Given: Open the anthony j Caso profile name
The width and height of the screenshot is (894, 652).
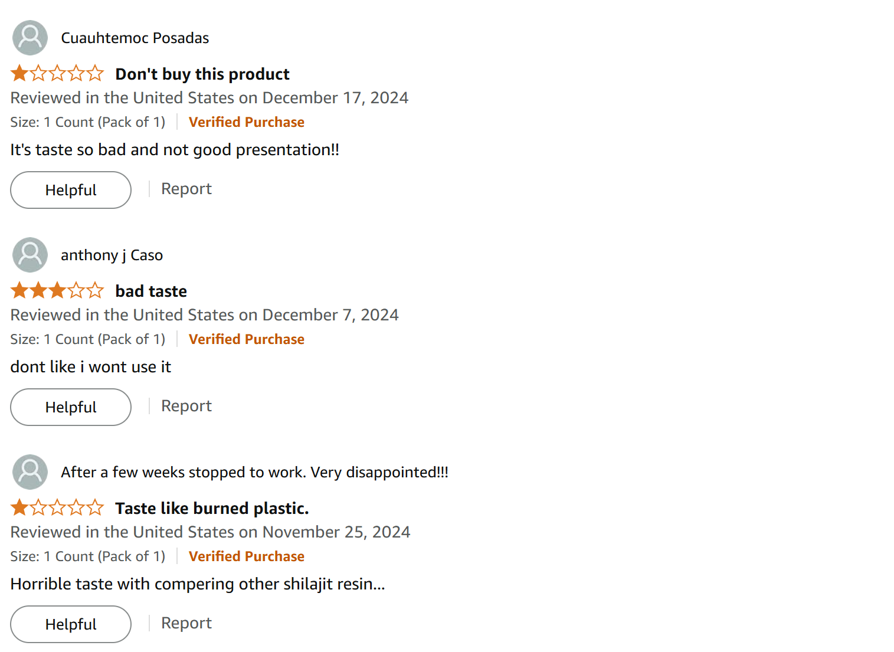Looking at the screenshot, I should [x=112, y=255].
